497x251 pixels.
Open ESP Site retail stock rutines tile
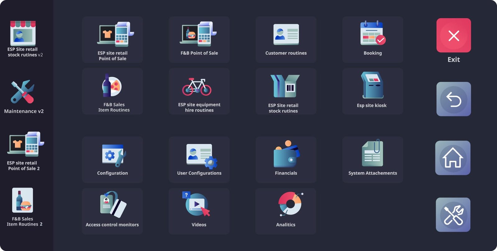tap(286, 91)
